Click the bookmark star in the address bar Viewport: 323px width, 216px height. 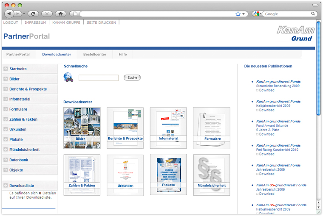(238, 14)
